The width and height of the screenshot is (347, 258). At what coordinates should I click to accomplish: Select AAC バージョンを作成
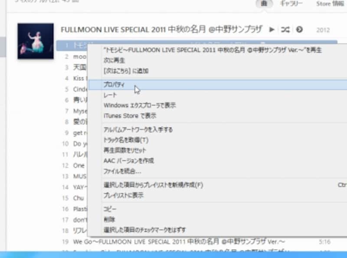[x=129, y=161]
